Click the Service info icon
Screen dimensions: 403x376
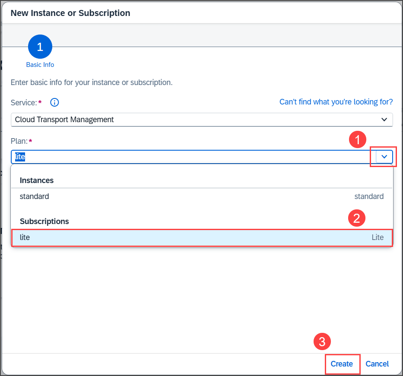54,102
